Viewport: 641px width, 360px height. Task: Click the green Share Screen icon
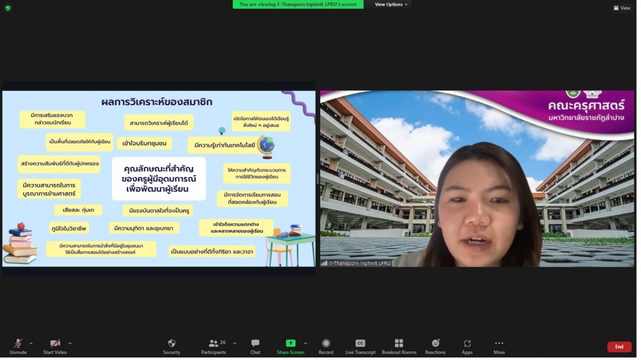pos(290,343)
